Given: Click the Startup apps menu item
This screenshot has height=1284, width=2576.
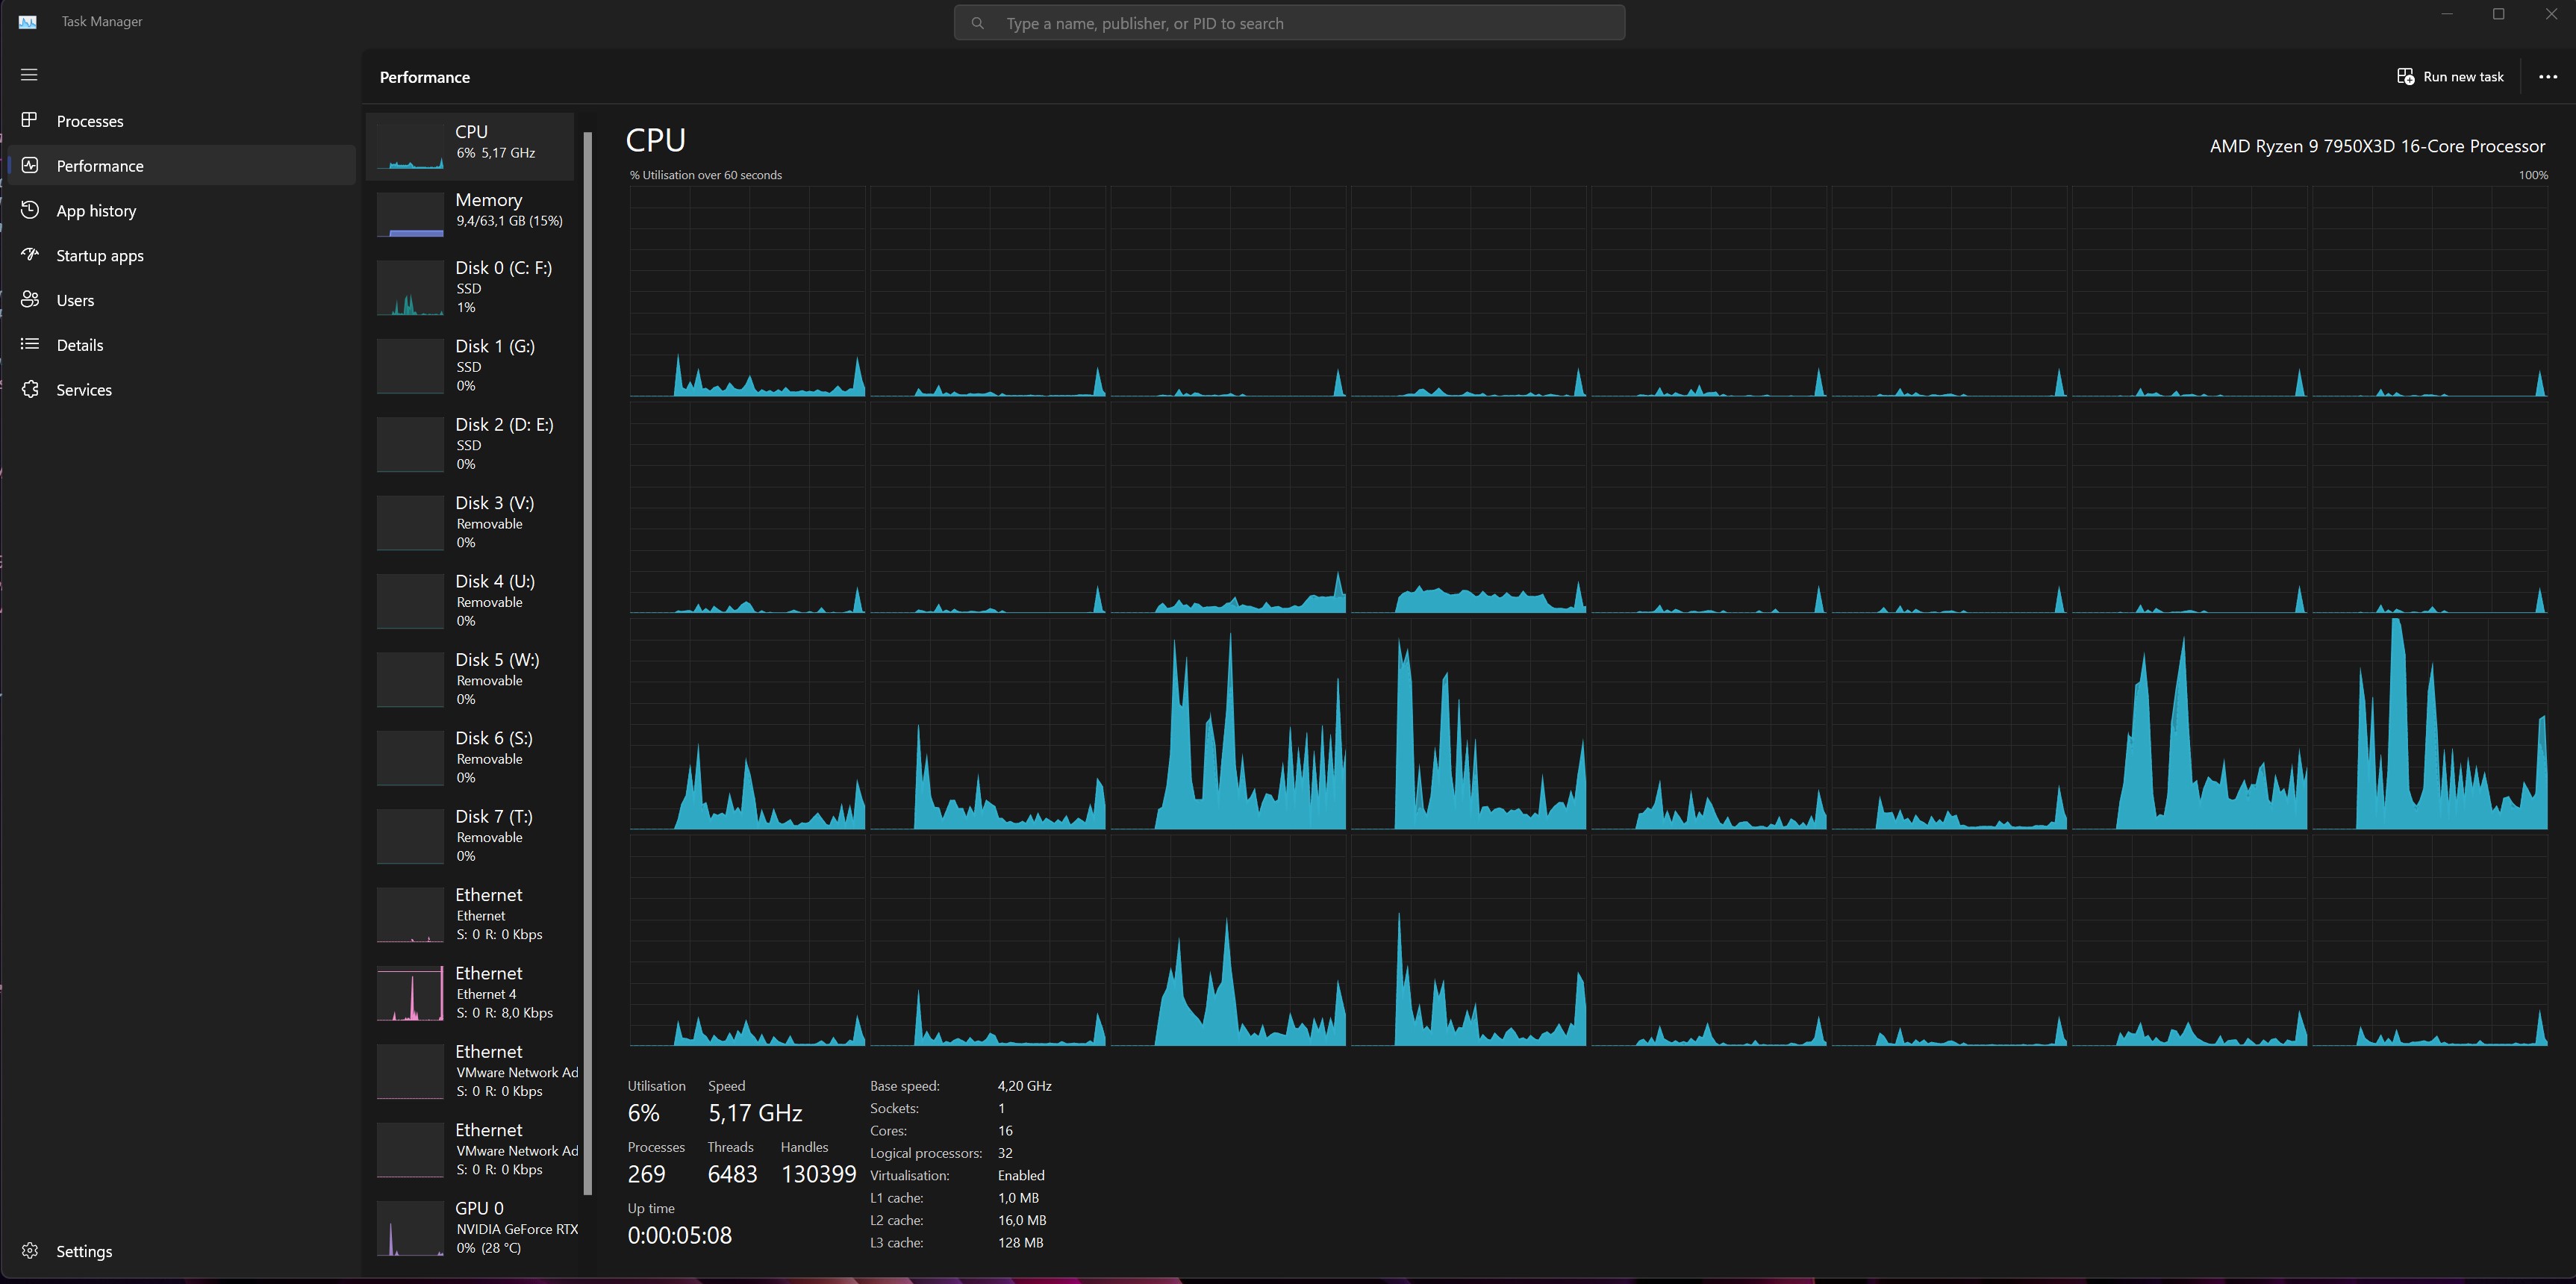Looking at the screenshot, I should click(x=100, y=255).
